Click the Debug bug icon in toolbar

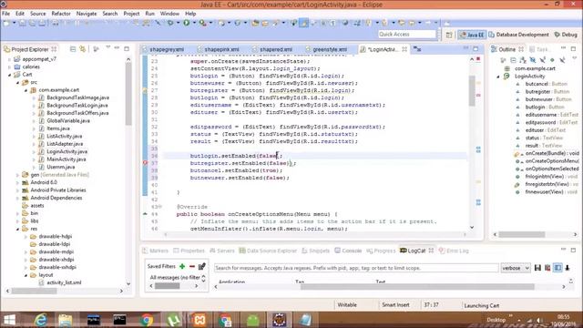[170, 23]
